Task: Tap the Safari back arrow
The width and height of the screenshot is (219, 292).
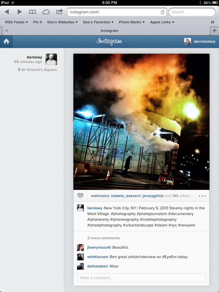Action: pos(7,12)
